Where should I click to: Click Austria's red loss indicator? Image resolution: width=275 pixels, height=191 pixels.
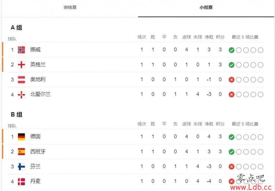(x=231, y=80)
